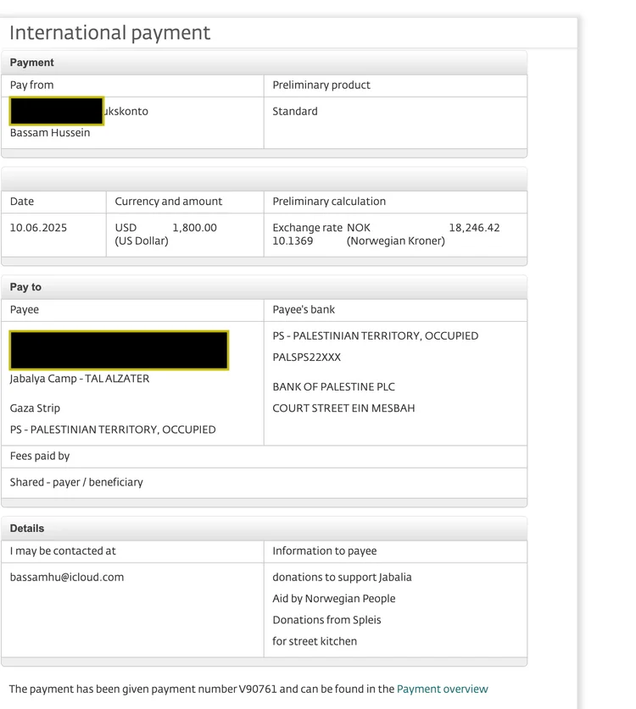
Task: Select the 'for street kitchen' payee note
Action: [315, 641]
